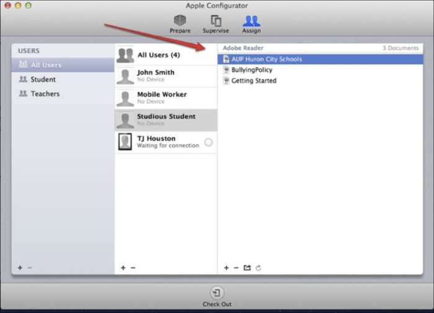Viewport: 434px width, 313px height.
Task: Remove selected document with minus button
Action: click(x=236, y=268)
